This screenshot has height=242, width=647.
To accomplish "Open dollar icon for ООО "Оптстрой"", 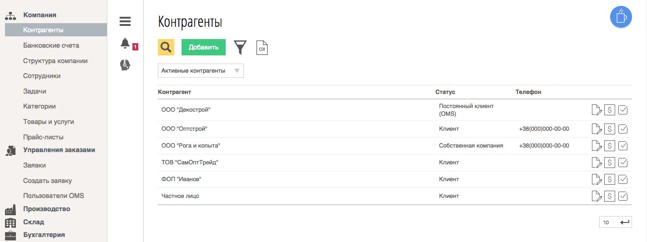I will (x=610, y=129).
